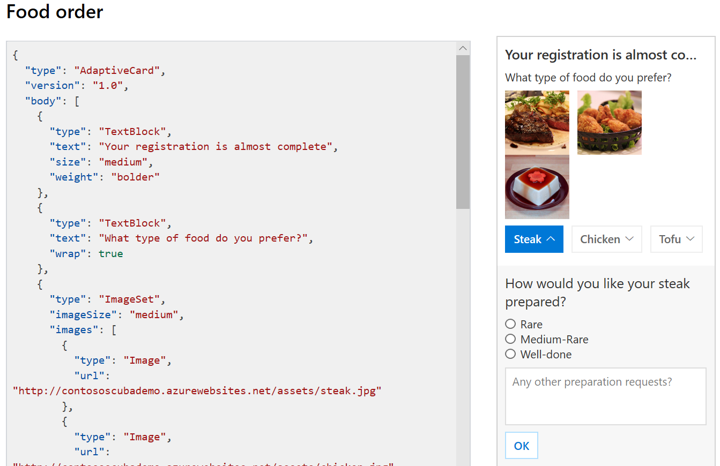Viewport: 720px width, 466px height.
Task: Click the bolder weight value in JSON
Action: coord(135,177)
